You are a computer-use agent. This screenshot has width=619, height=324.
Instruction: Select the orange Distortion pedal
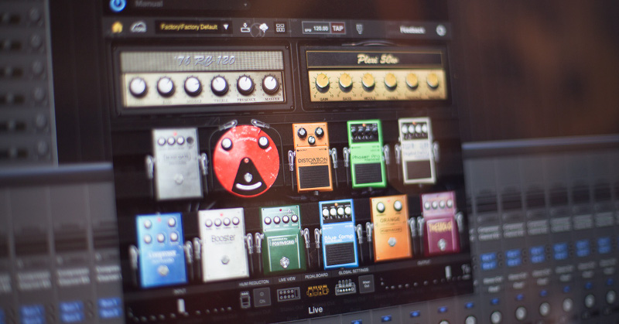312,157
